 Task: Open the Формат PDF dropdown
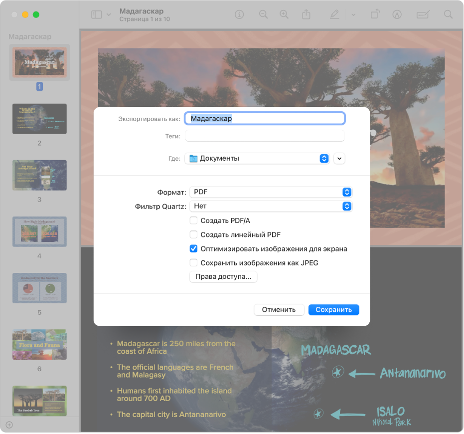[271, 192]
